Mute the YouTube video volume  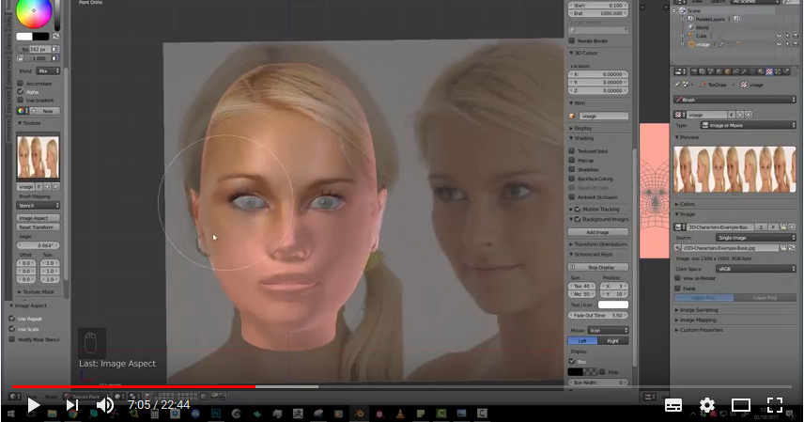point(105,405)
